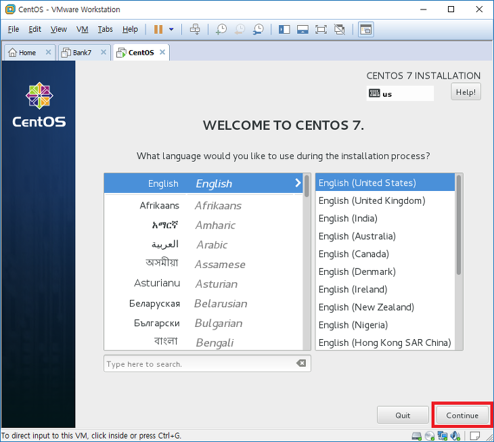Close the Home tab
The height and width of the screenshot is (442, 494).
pyautogui.click(x=48, y=52)
